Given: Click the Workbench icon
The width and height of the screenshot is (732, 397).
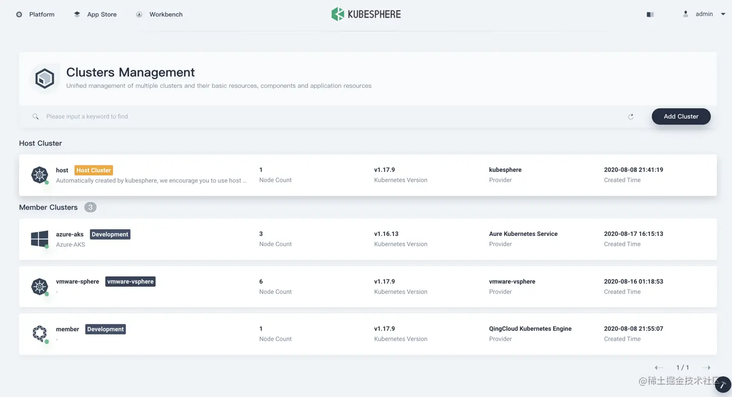Looking at the screenshot, I should click(x=139, y=14).
